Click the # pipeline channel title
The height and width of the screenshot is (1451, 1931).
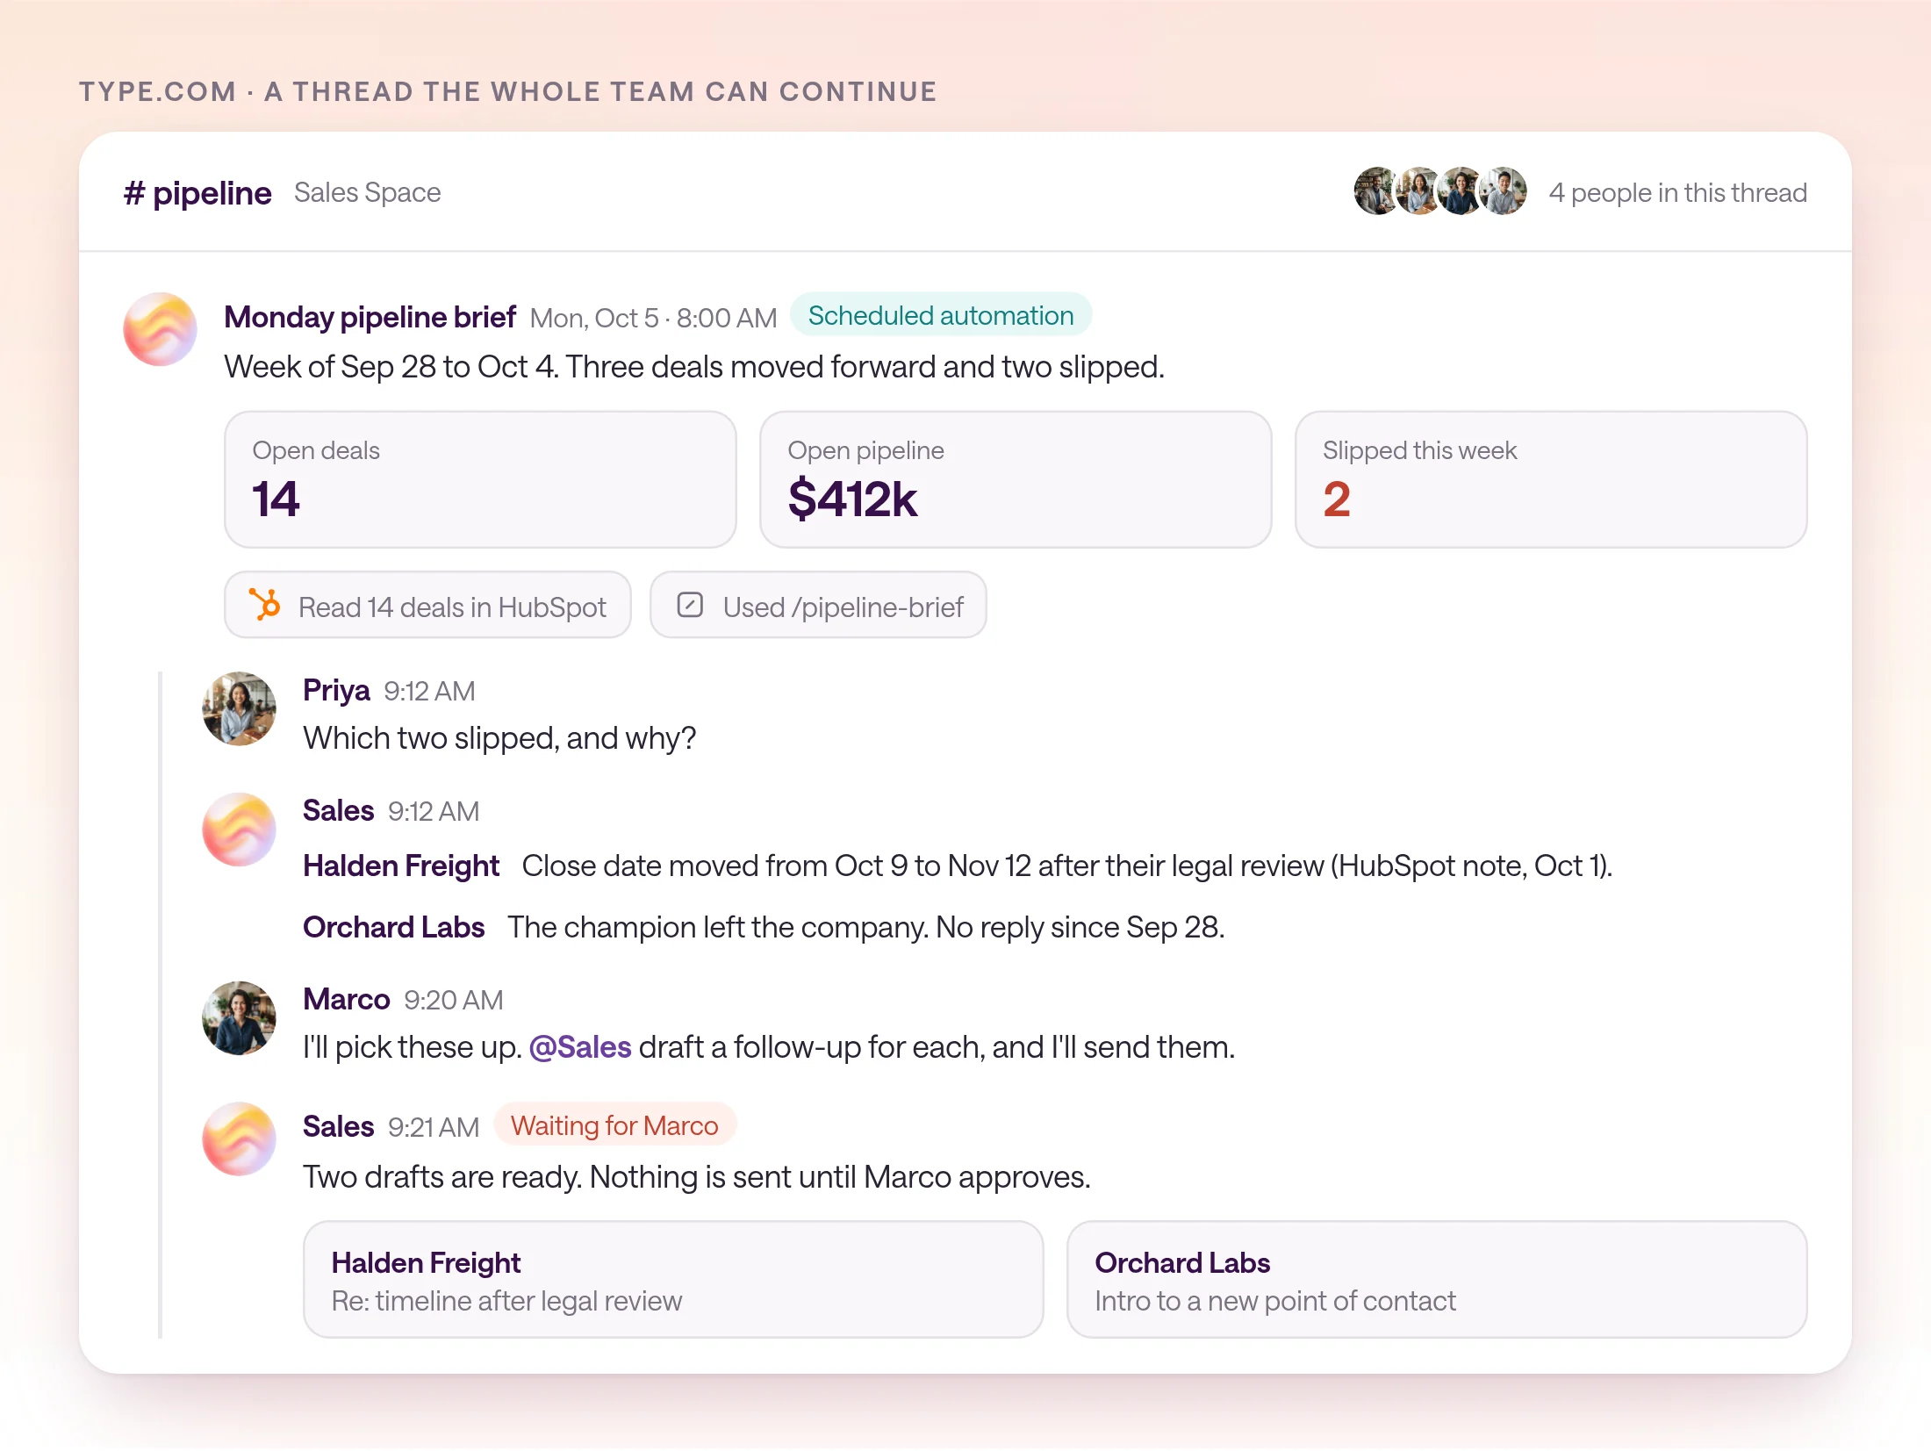pyautogui.click(x=197, y=192)
